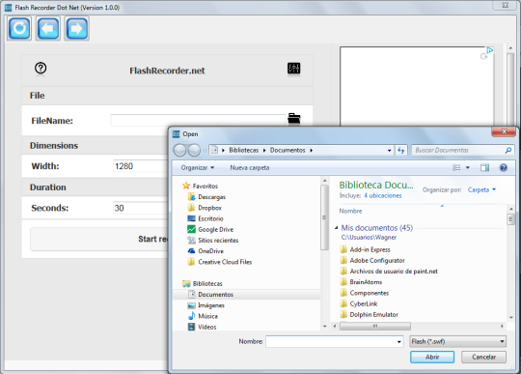Click the FileName input field
Image resolution: width=521 pixels, height=374 pixels.
198,120
